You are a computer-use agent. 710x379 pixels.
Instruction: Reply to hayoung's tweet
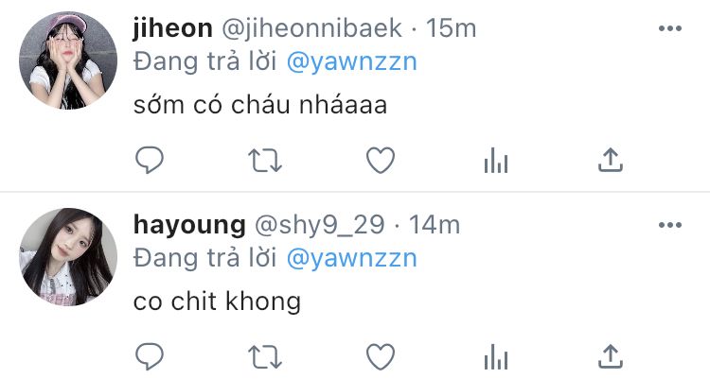[x=150, y=357]
